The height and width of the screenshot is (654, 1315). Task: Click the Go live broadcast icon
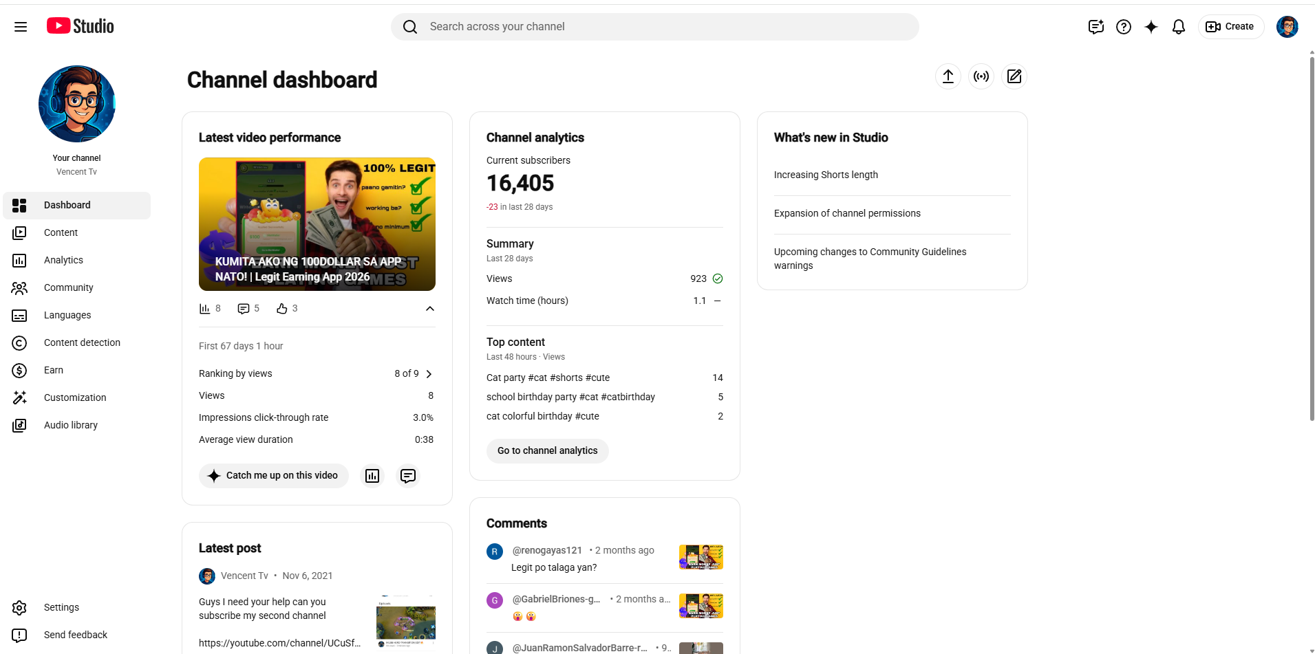pos(981,76)
